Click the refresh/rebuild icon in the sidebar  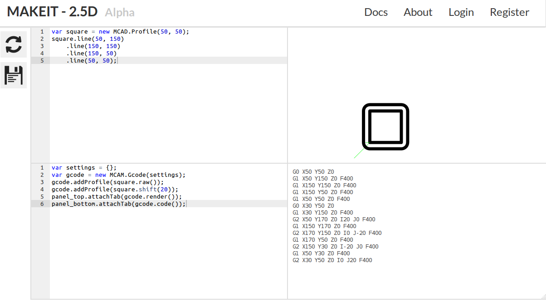coord(13,44)
